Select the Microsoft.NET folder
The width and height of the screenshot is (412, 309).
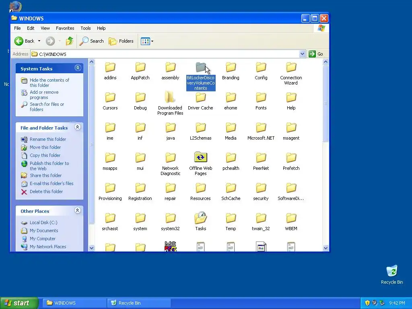tap(261, 132)
